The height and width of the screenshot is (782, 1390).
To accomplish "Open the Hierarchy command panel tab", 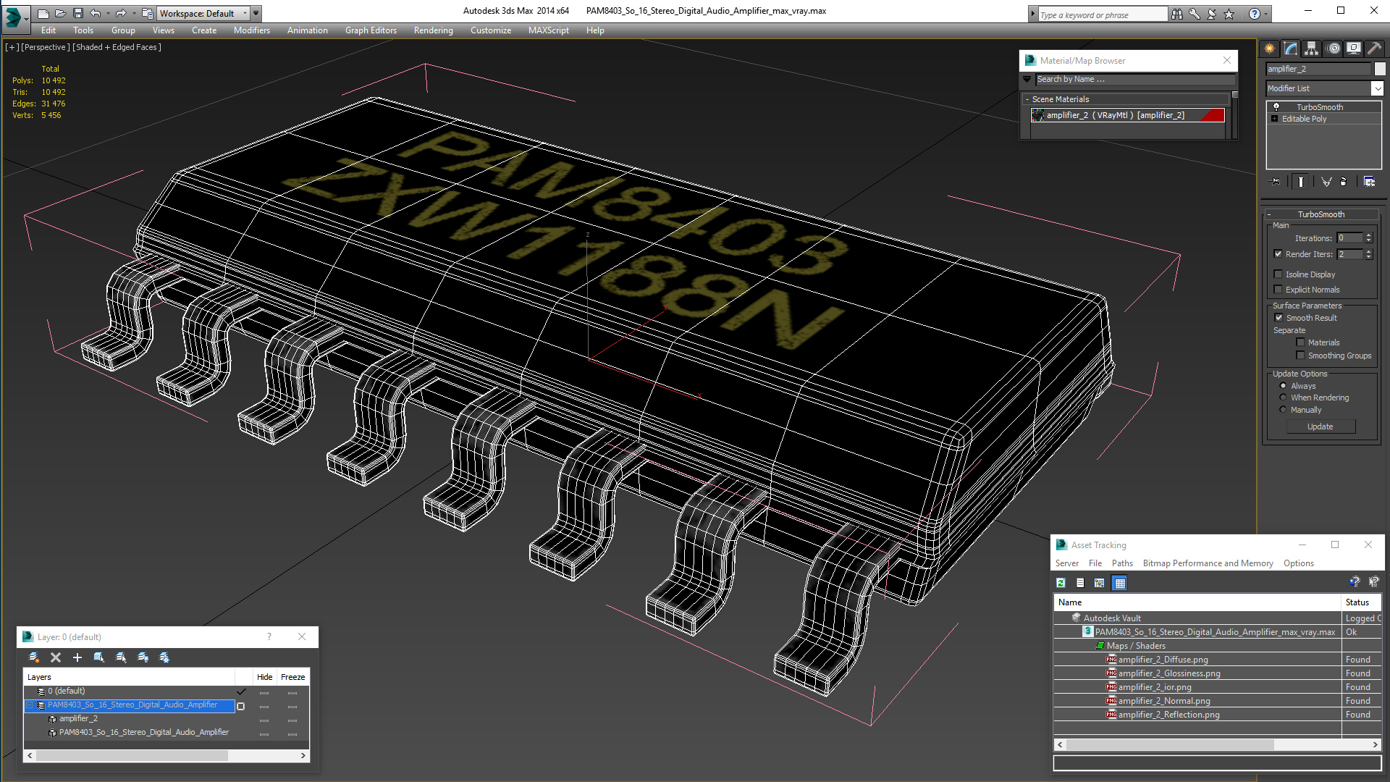I will click(1312, 49).
